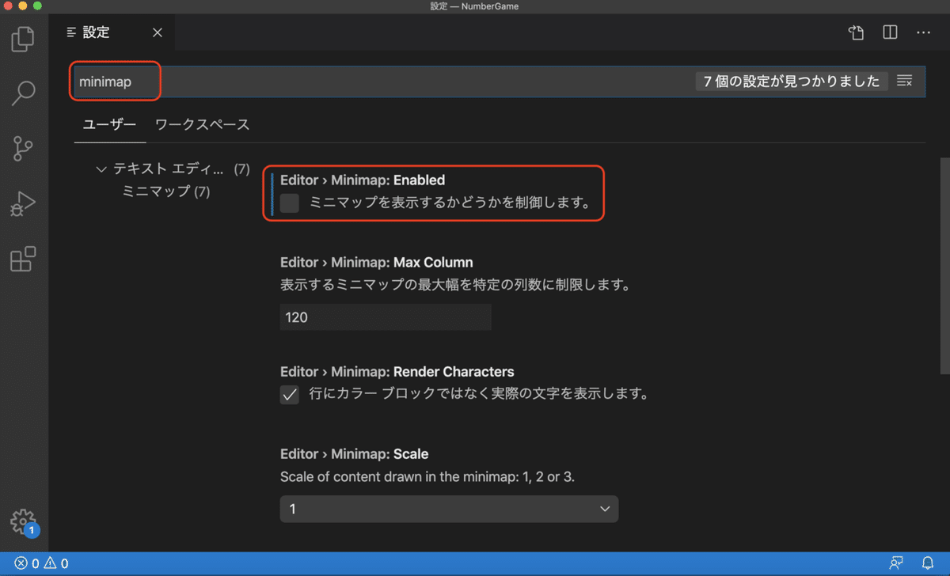Switch to the ワークスペース settings tab
Image resolution: width=950 pixels, height=576 pixels.
coord(203,125)
